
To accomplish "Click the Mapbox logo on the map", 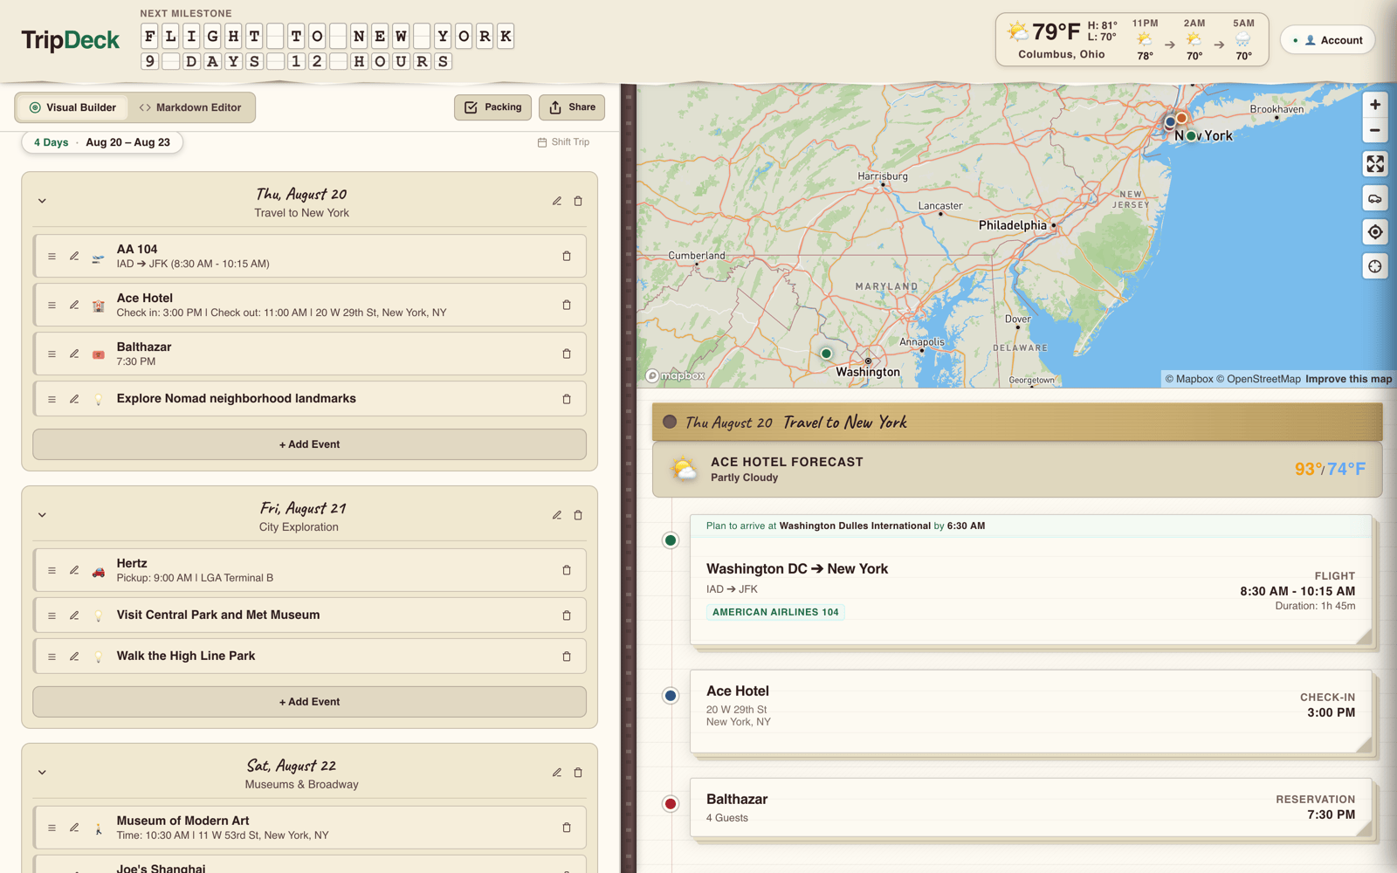I will [x=676, y=375].
